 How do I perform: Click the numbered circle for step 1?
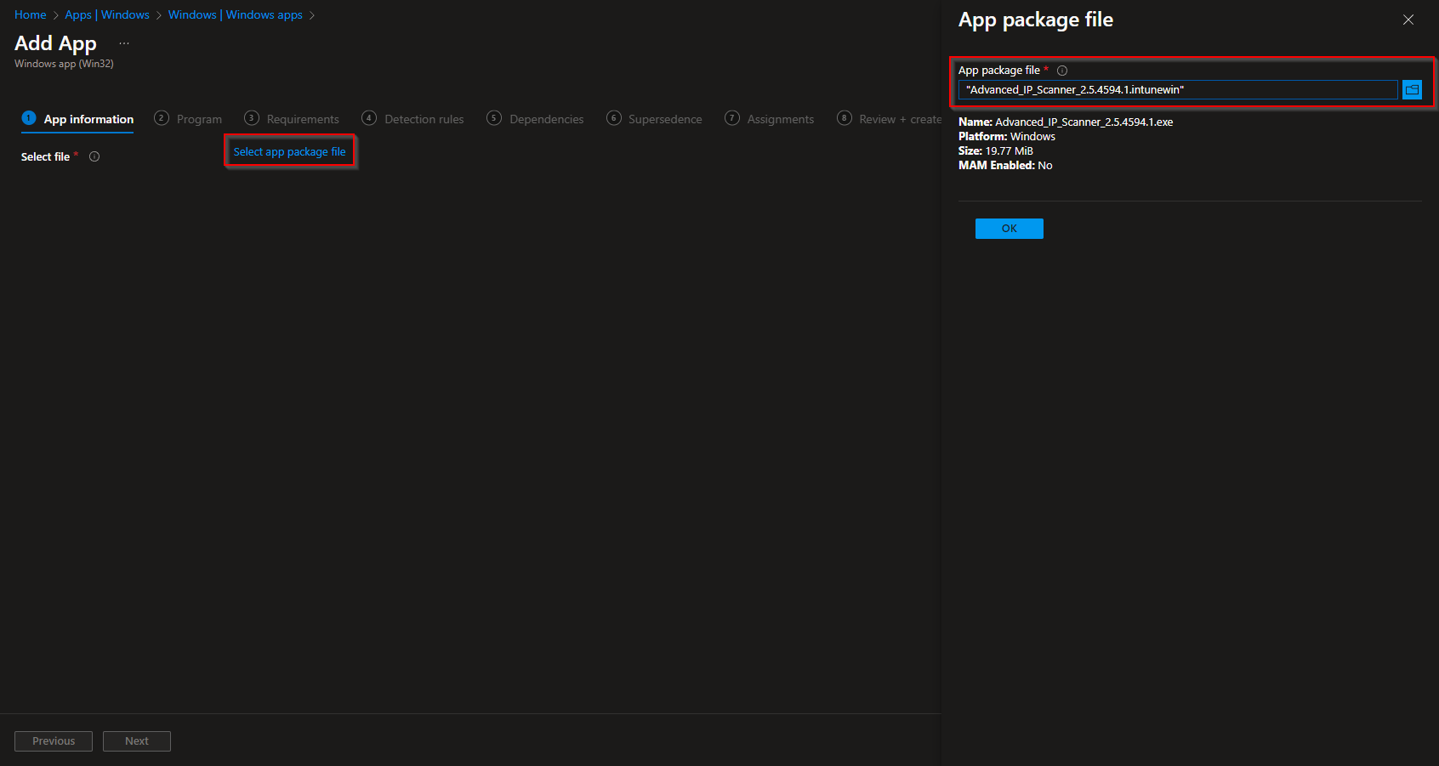[28, 118]
